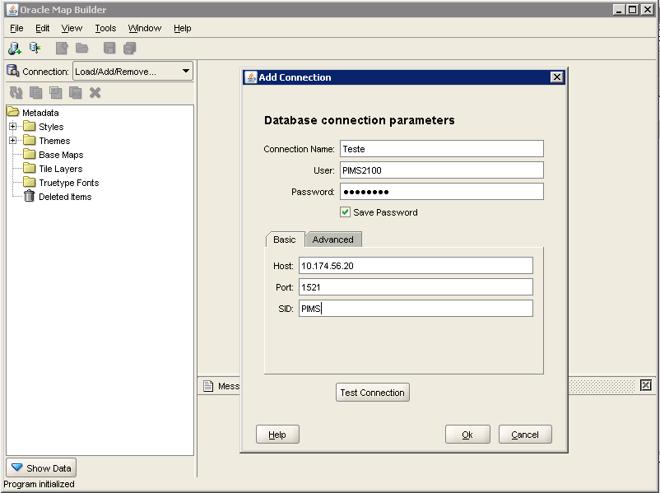Click the Password field
The height and width of the screenshot is (493, 660).
click(442, 192)
